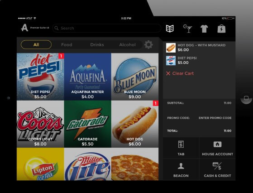This screenshot has height=193, width=253.
Task: Click the 'PROMO CODE:' label
Action: tap(178, 118)
